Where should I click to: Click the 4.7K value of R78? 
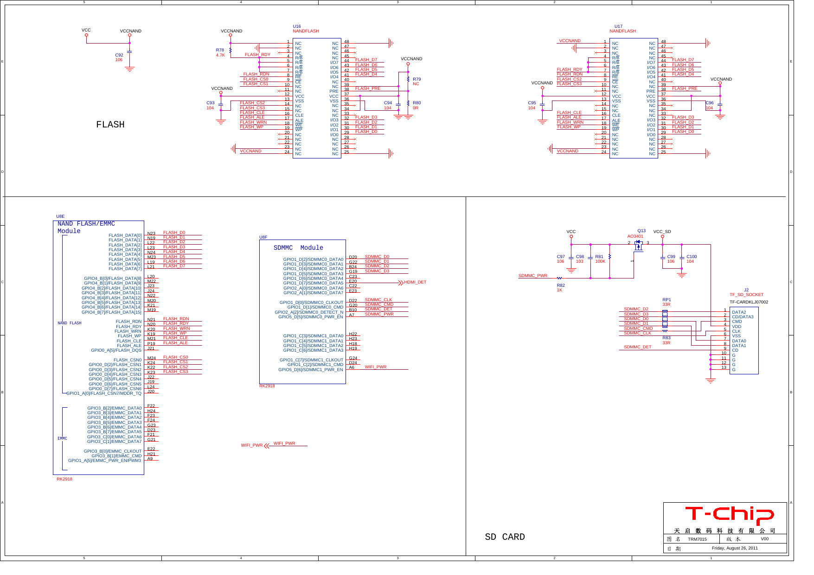click(x=220, y=55)
